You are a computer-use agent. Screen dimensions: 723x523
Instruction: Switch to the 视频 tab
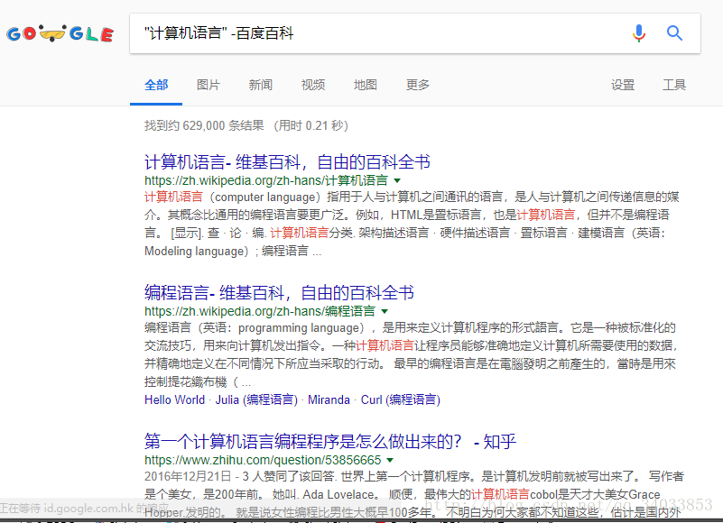(x=313, y=85)
